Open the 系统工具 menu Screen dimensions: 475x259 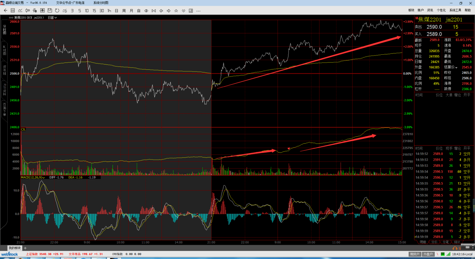pyautogui.click(x=455, y=10)
